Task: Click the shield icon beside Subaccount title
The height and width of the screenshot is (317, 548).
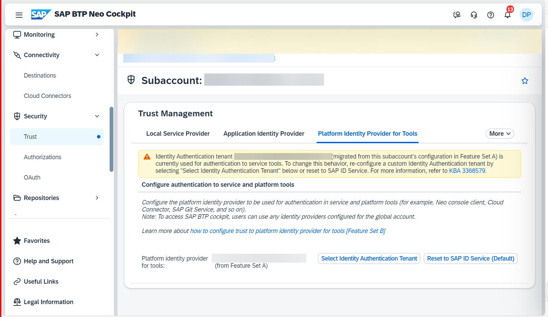Action: pyautogui.click(x=131, y=80)
